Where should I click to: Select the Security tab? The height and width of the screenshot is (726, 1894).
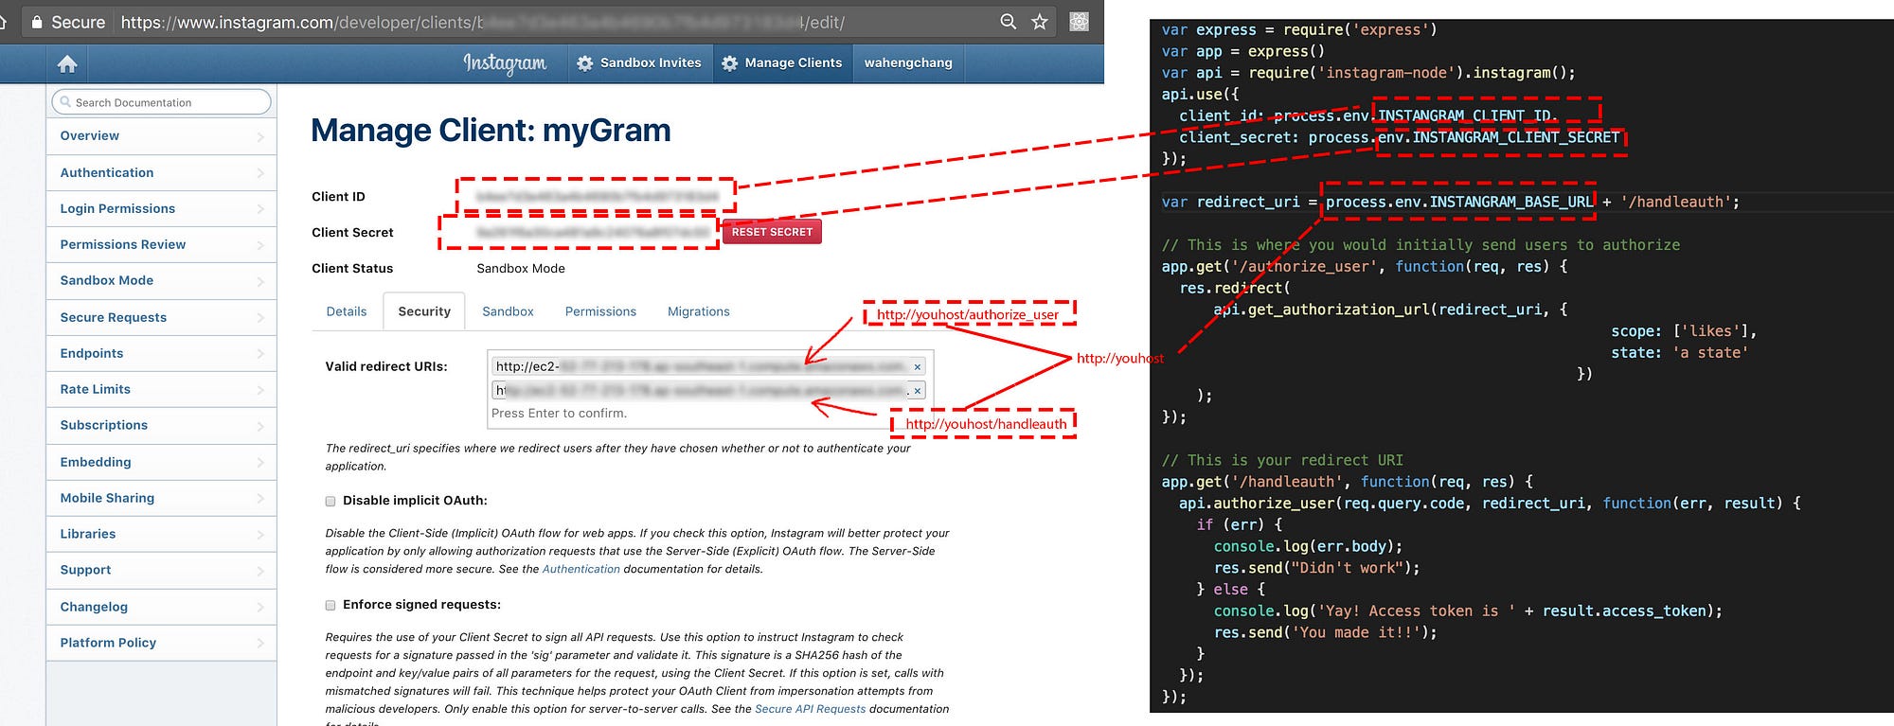tap(424, 311)
